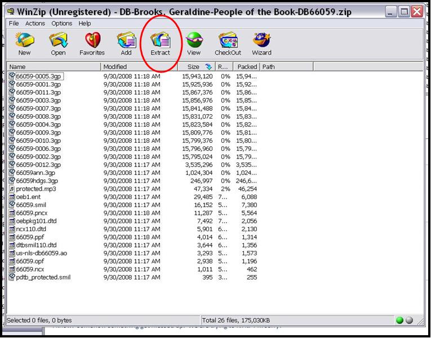The height and width of the screenshot is (338, 431).
Task: Maximize the WinZip window
Action: 404,12
